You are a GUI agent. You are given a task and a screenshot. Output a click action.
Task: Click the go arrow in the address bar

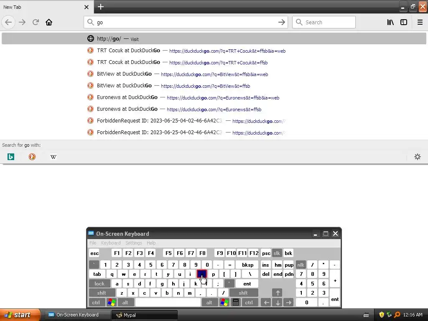click(282, 22)
